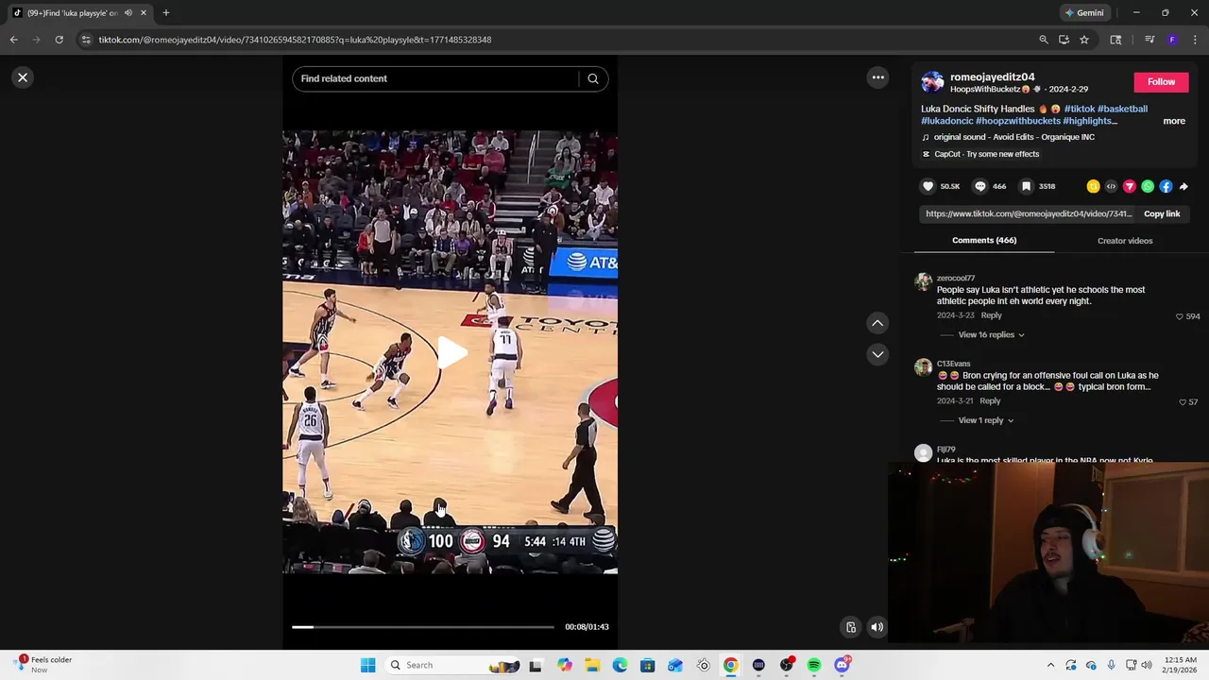Share the video to Facebook

(x=1166, y=186)
